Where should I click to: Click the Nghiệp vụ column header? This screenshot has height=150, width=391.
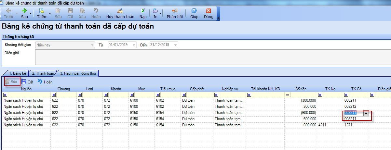point(230,89)
